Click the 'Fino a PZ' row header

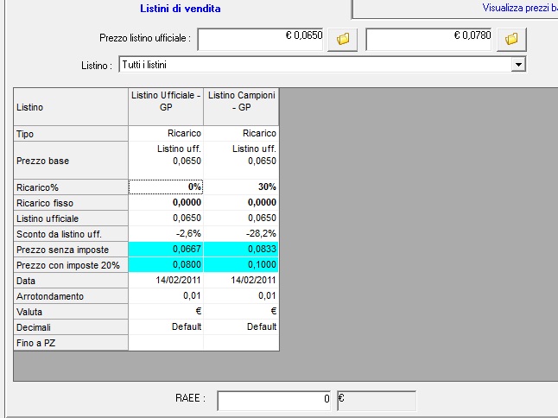click(x=71, y=343)
